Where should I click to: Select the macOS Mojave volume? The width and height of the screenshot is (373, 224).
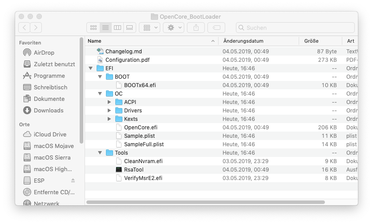(49, 146)
